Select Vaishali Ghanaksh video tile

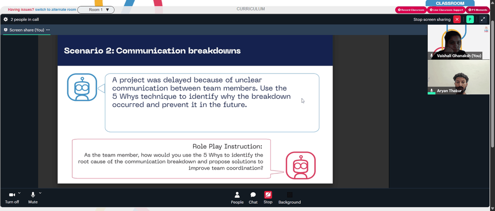click(458, 42)
